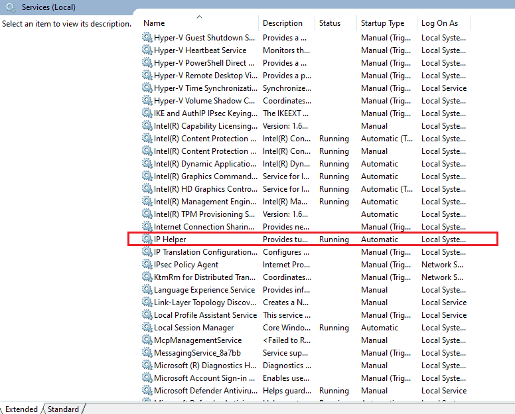This screenshot has height=414, width=515.
Task: Sort by the Startup Type column header
Action: (386, 23)
